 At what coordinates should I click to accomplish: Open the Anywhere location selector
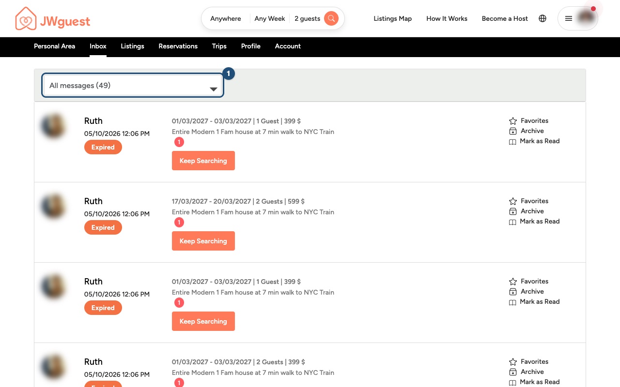226,18
